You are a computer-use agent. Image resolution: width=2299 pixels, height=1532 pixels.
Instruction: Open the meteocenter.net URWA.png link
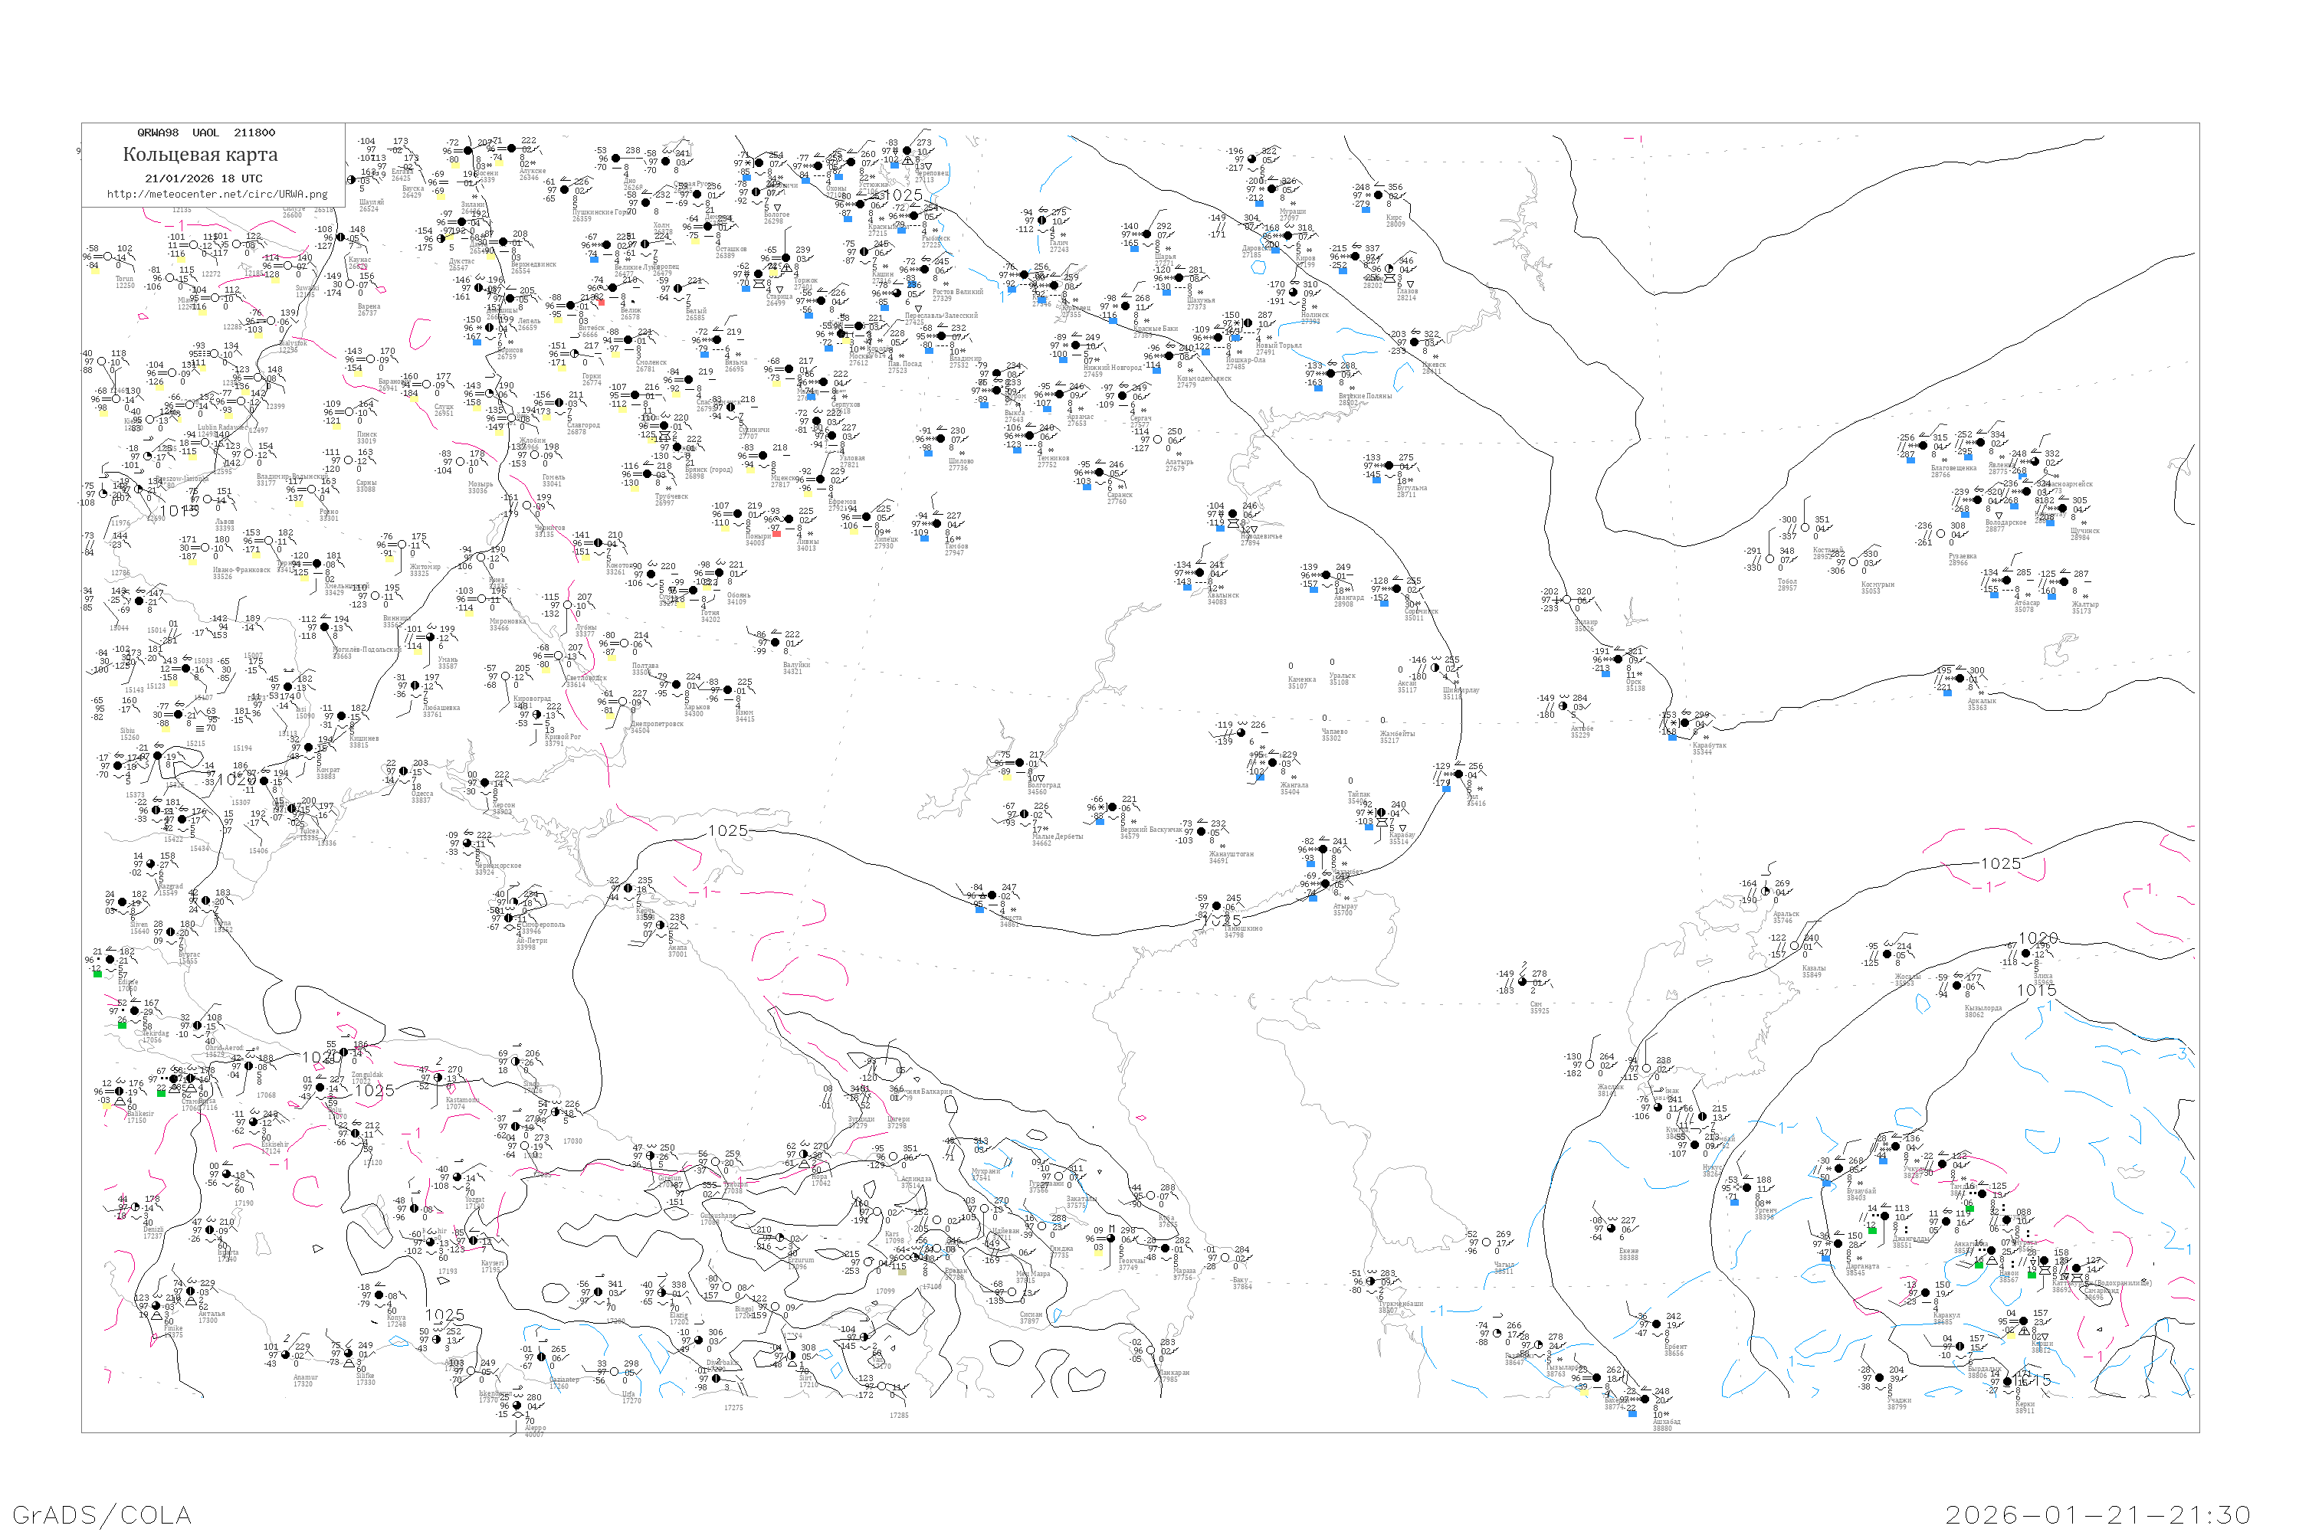click(217, 195)
